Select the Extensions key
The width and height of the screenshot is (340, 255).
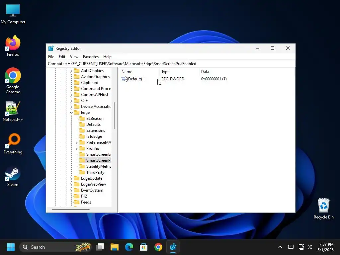[x=96, y=130]
